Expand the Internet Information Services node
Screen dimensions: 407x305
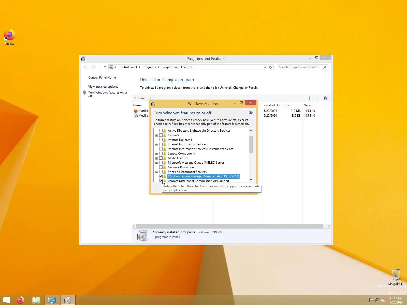point(156,145)
